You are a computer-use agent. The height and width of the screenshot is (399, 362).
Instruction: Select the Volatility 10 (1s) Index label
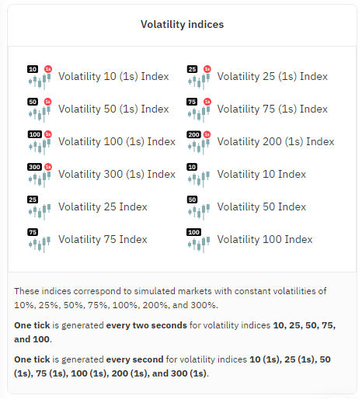(113, 77)
